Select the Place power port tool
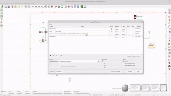This screenshot has width=171, height=96. click(169, 20)
